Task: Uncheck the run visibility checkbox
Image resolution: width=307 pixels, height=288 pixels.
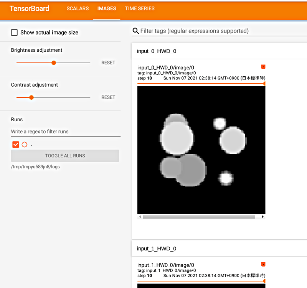Action: click(x=16, y=145)
